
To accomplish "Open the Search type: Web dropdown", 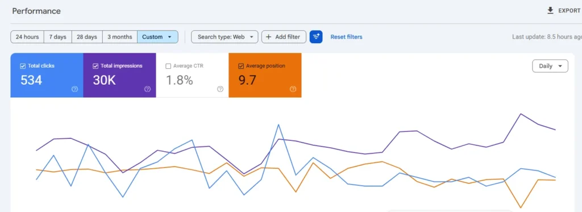I will click(x=225, y=37).
